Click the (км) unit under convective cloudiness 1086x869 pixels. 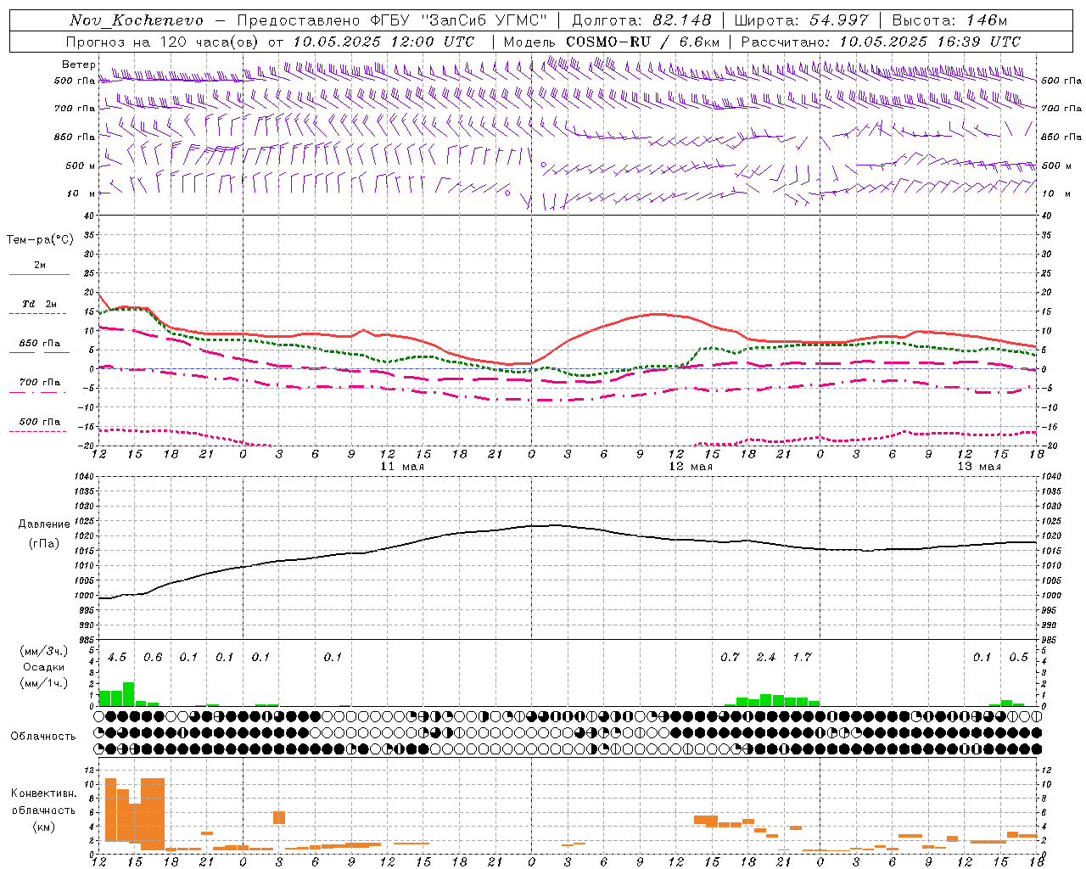(x=43, y=827)
